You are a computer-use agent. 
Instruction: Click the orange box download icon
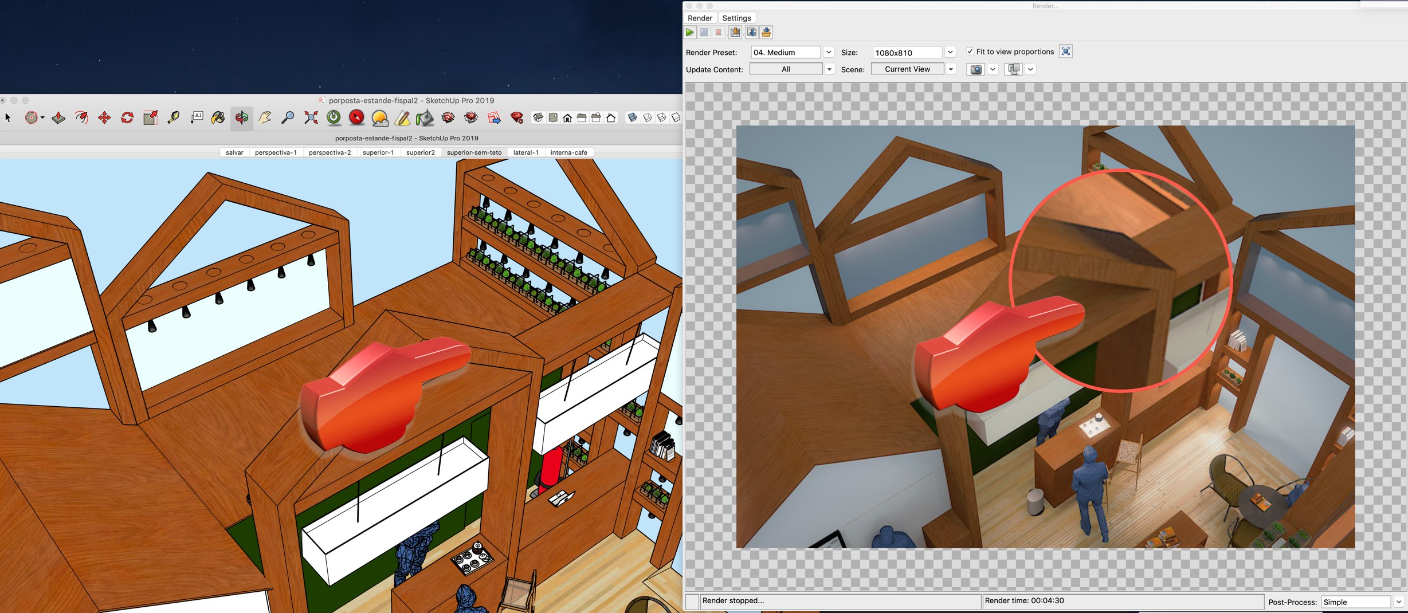[x=767, y=32]
